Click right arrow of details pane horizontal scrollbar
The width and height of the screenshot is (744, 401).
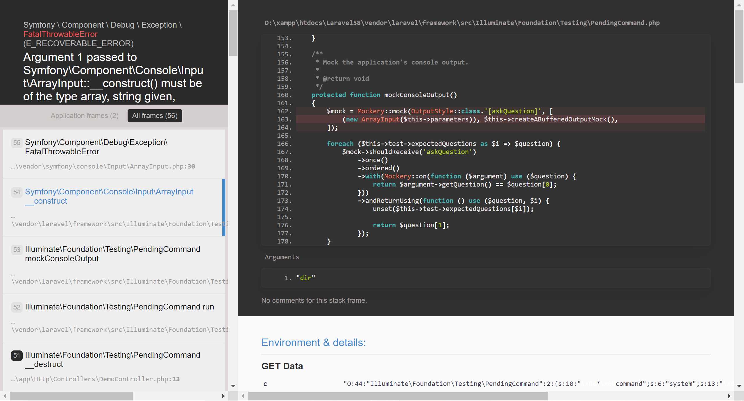pos(729,396)
